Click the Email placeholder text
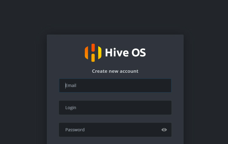This screenshot has height=144, width=228. coord(71,85)
